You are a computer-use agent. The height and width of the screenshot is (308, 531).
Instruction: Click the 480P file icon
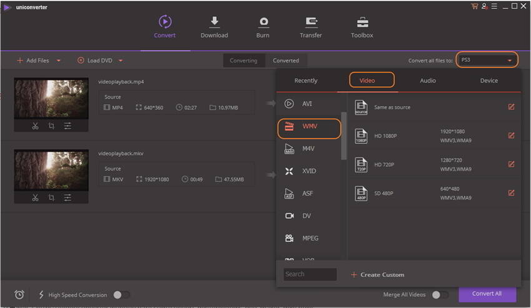coord(361,194)
